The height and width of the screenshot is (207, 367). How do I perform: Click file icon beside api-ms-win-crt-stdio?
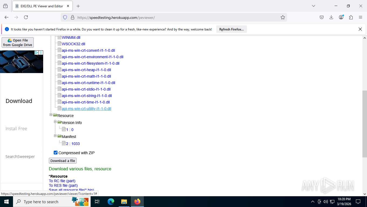(60, 89)
